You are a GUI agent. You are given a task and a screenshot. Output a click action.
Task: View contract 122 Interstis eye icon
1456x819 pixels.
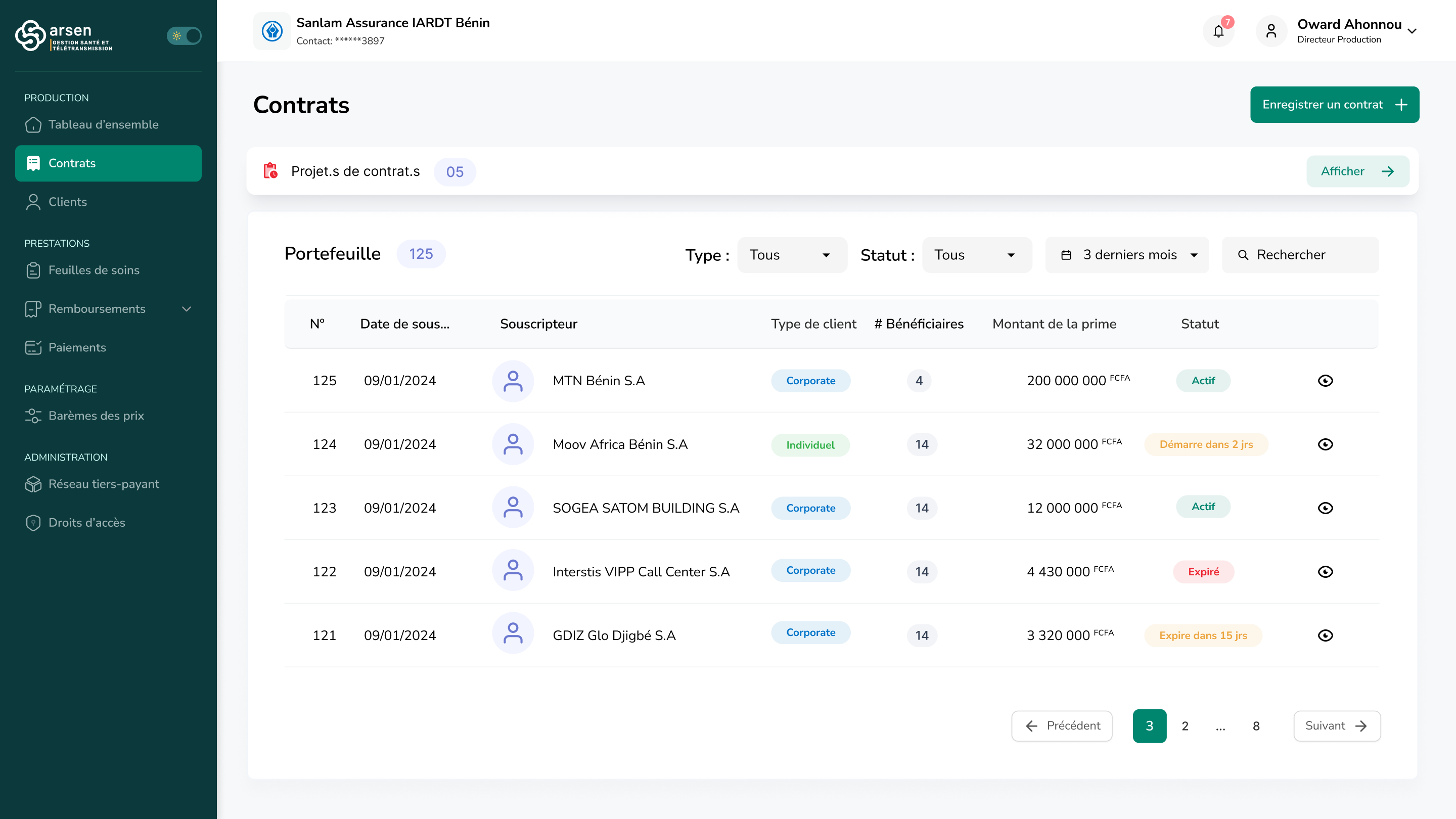tap(1325, 572)
